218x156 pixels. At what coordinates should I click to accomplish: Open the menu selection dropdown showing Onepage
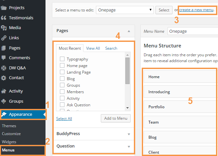pos(125,10)
